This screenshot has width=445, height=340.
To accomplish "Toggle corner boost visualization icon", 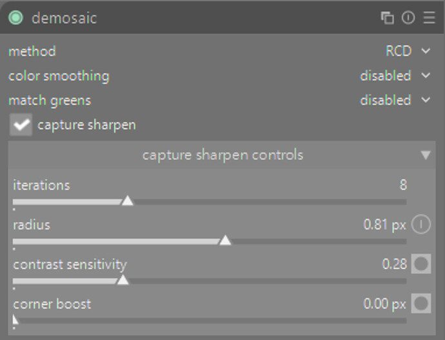I will pos(420,303).
